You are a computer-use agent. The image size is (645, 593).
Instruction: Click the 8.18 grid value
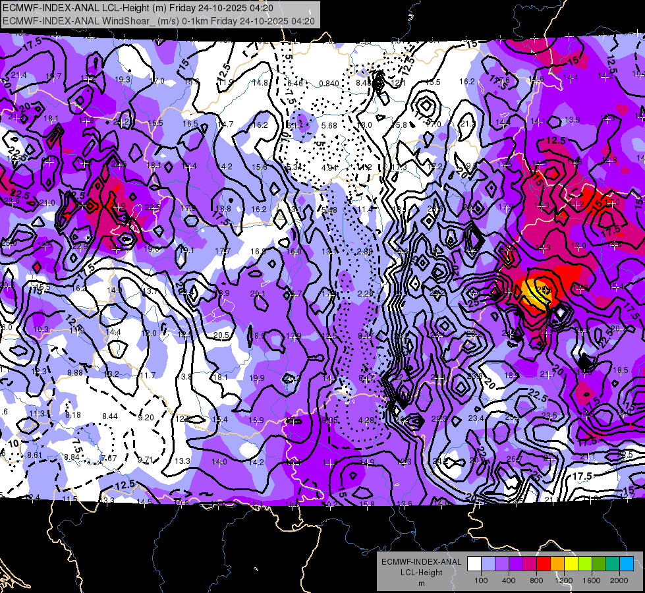[73, 415]
